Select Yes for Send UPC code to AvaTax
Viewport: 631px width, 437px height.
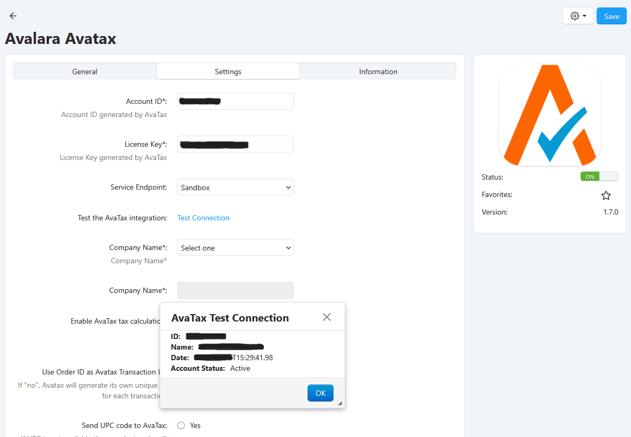[x=181, y=425]
